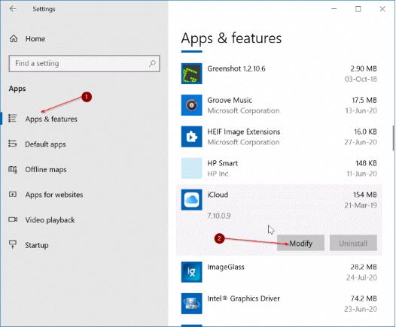This screenshot has height=327, width=396.
Task: Select HEIF Image Extensions name
Action: point(244,132)
